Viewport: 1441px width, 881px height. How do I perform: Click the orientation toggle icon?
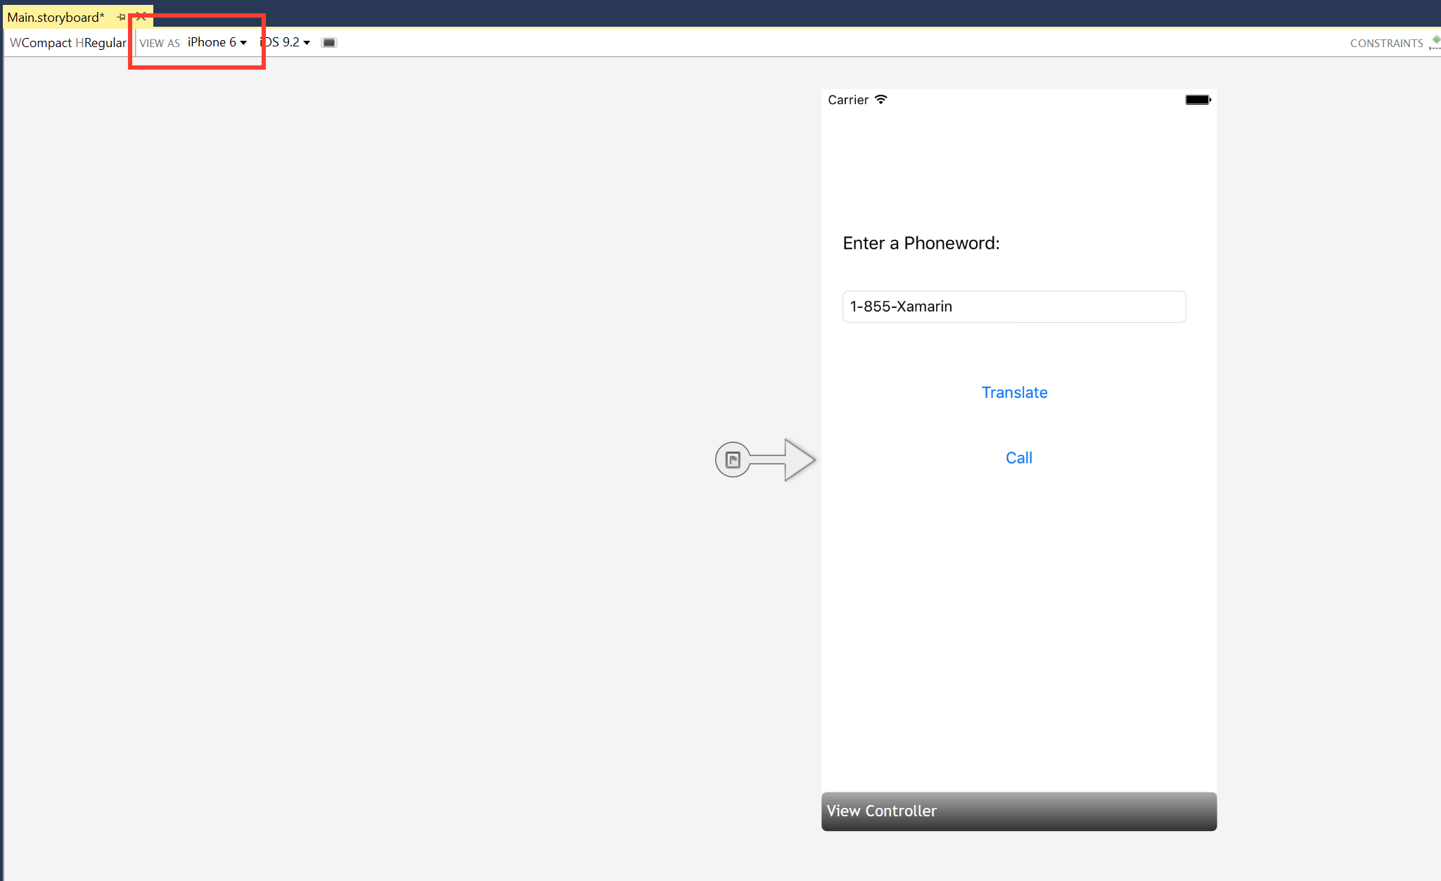point(331,42)
